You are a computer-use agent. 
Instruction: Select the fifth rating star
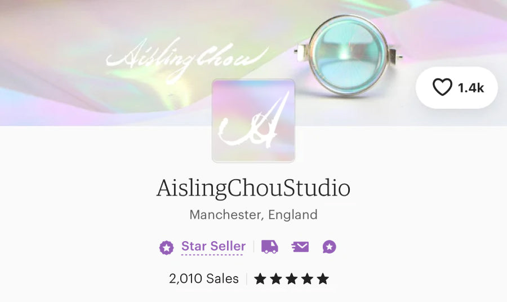click(x=323, y=279)
